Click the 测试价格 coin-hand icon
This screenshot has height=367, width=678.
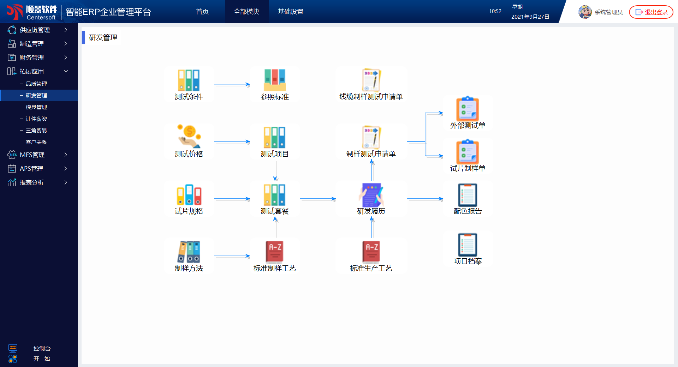click(x=189, y=137)
